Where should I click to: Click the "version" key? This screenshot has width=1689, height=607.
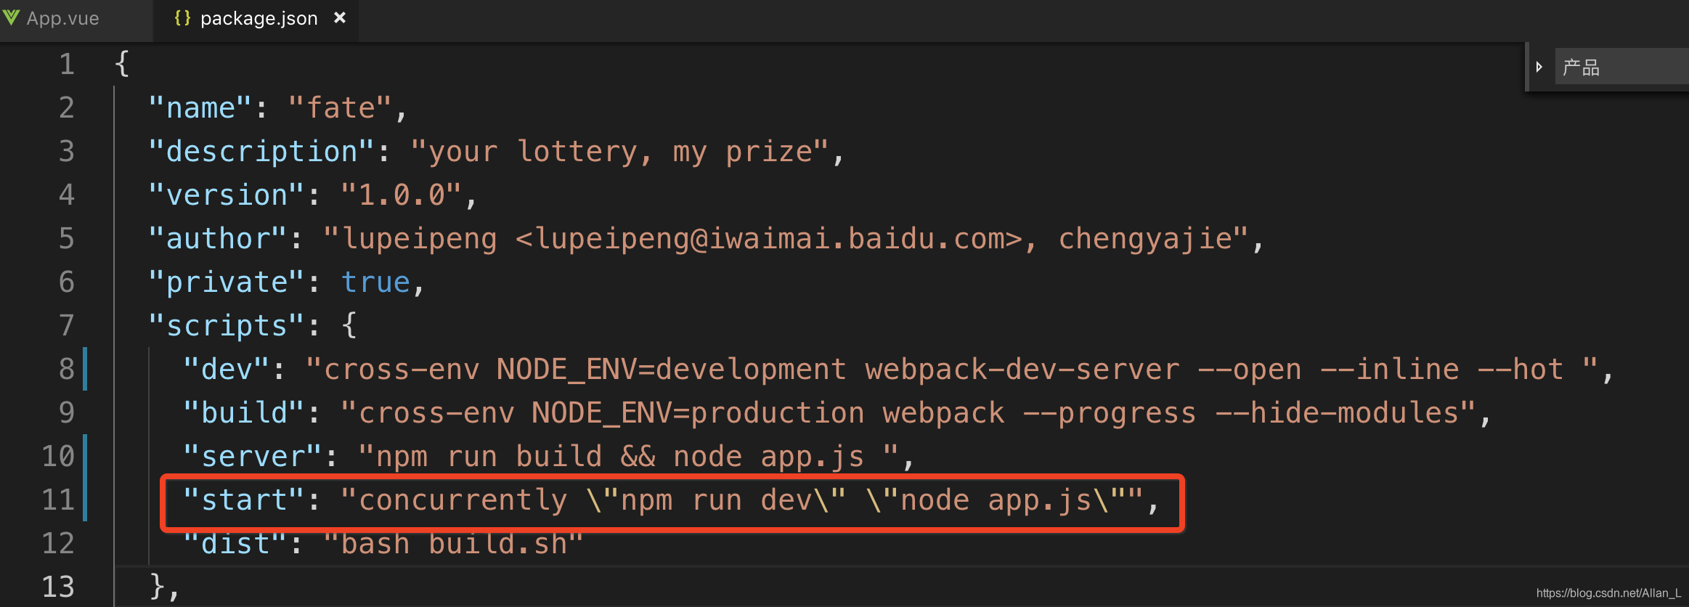[x=227, y=195]
